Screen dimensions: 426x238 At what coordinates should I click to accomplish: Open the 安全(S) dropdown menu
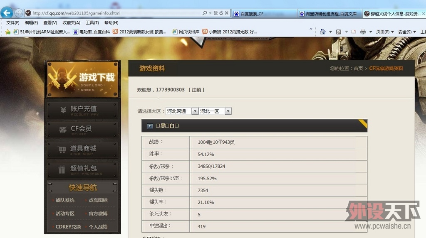click(407, 32)
